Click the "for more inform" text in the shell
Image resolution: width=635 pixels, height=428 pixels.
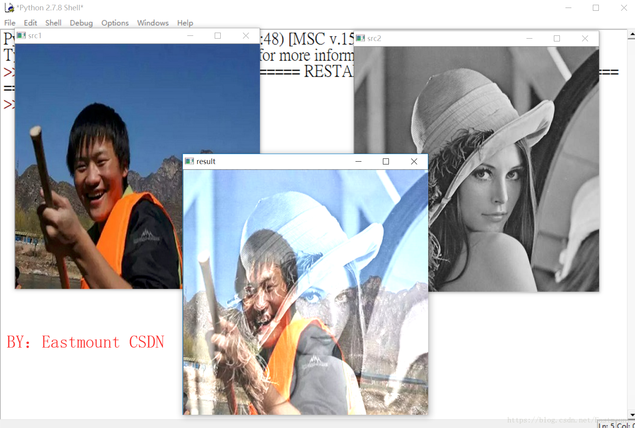tap(307, 55)
